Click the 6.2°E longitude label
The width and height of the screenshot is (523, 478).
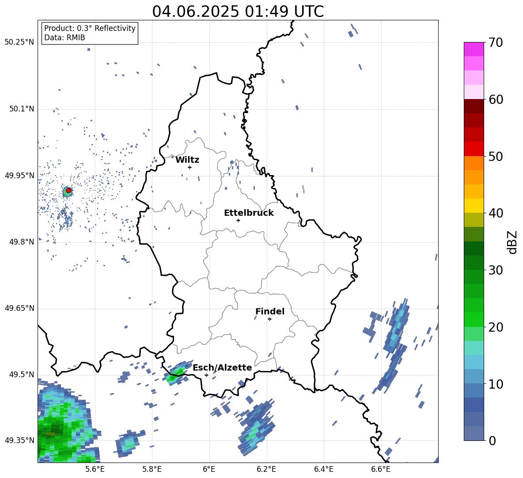266,469
